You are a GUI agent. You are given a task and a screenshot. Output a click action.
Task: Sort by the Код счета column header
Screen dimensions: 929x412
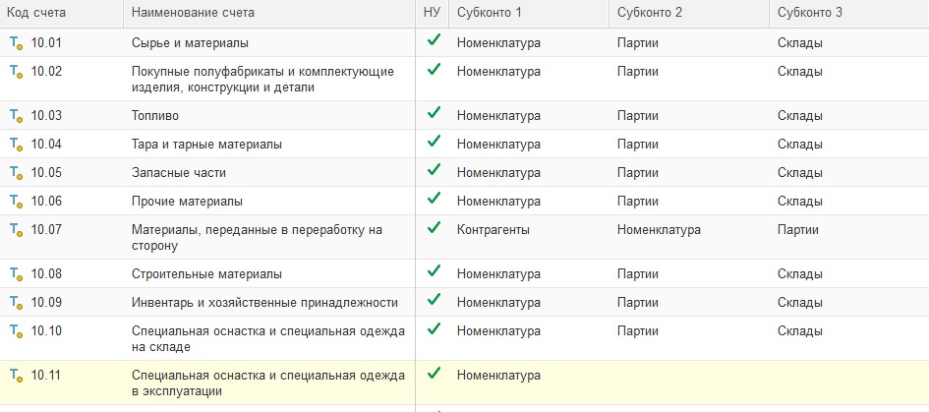[37, 13]
